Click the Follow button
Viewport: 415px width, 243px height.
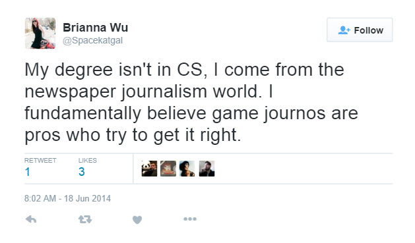click(360, 30)
